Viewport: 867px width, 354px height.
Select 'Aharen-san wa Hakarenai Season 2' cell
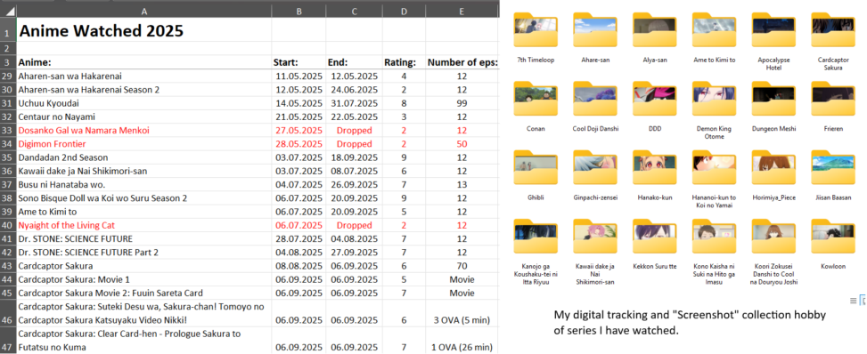143,90
